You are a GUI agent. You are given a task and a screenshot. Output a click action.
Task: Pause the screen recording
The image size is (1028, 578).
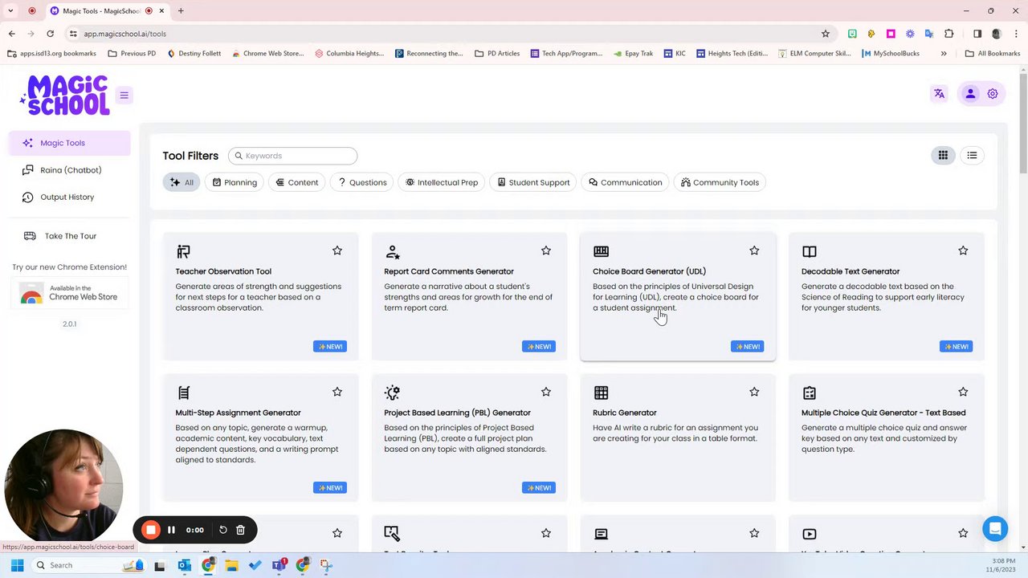pos(171,530)
